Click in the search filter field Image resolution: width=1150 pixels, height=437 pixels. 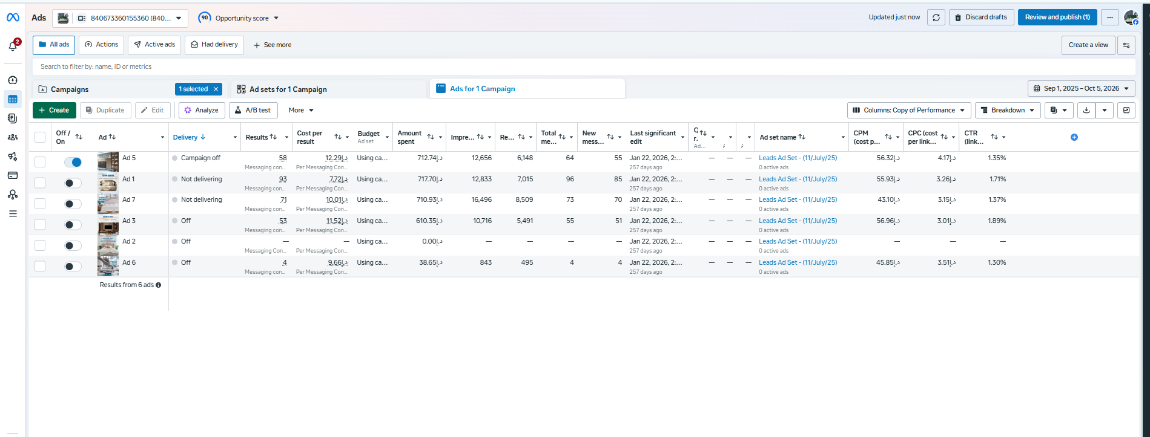[584, 66]
